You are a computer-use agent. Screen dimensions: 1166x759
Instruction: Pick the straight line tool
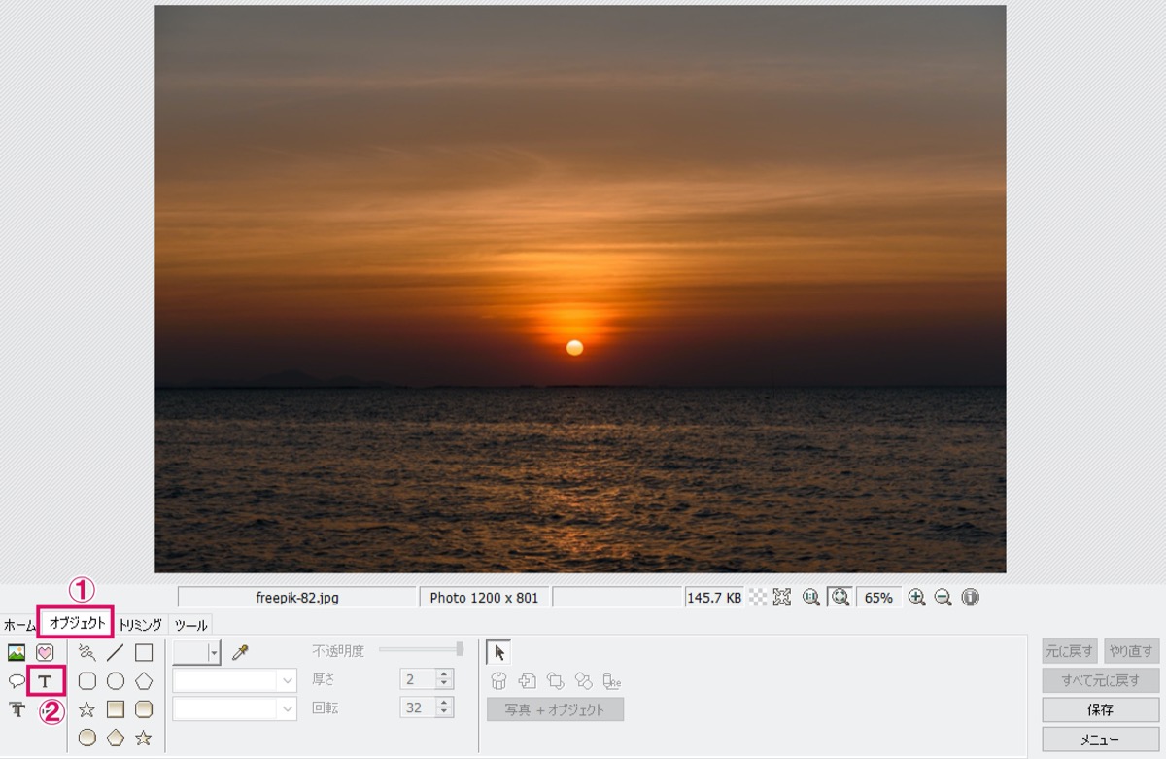(115, 653)
